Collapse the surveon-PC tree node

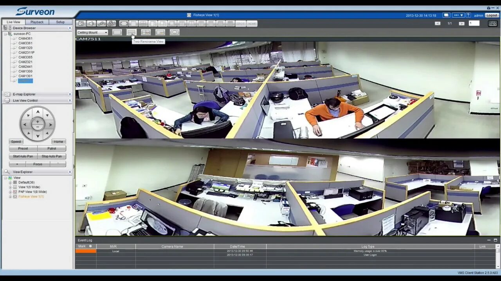click(x=5, y=34)
